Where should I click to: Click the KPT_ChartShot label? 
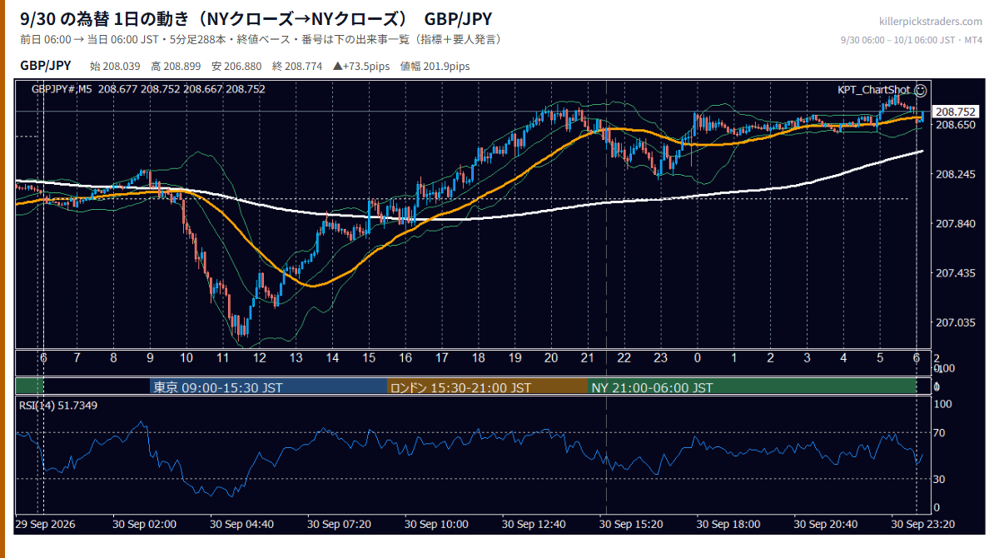(x=874, y=90)
